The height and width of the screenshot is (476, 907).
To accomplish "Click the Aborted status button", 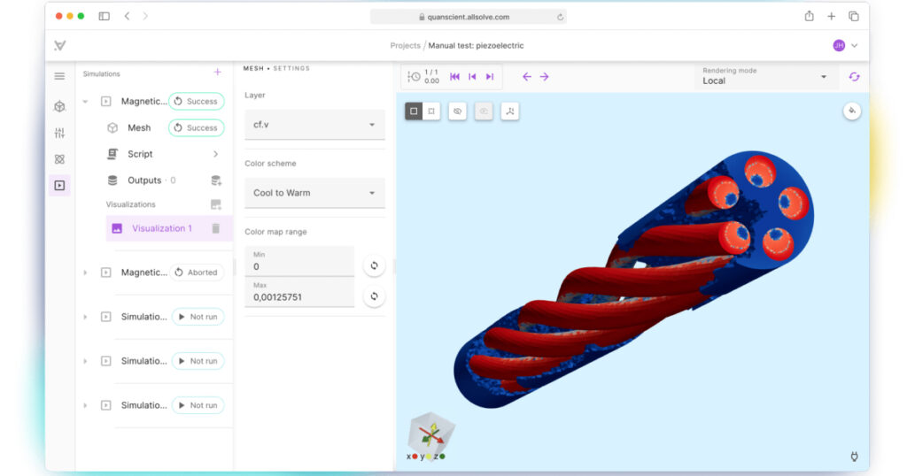I will (197, 273).
